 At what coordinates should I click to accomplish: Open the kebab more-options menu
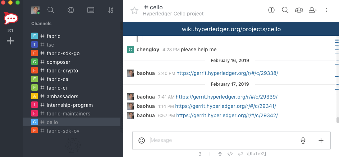point(327,10)
